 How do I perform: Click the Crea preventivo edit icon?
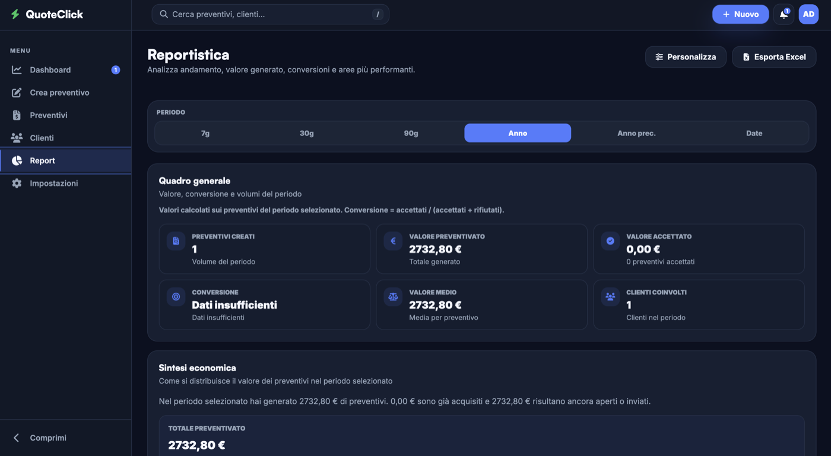(17, 93)
